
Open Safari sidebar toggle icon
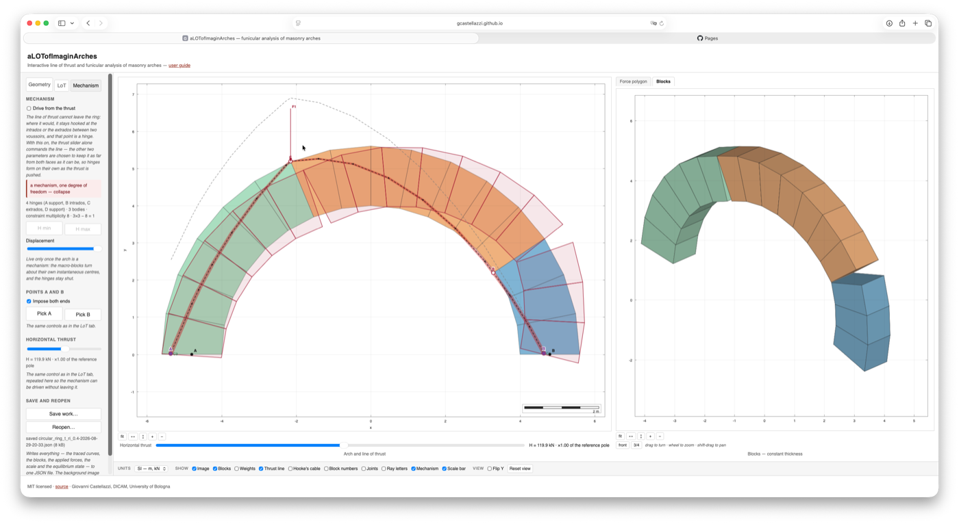62,23
